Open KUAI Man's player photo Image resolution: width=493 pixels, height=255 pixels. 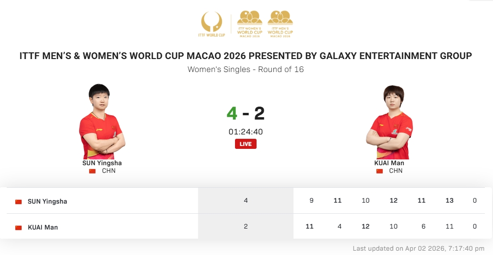[389, 122]
